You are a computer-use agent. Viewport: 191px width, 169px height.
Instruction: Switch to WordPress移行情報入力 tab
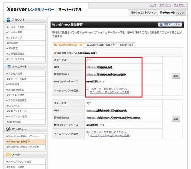tap(101, 45)
